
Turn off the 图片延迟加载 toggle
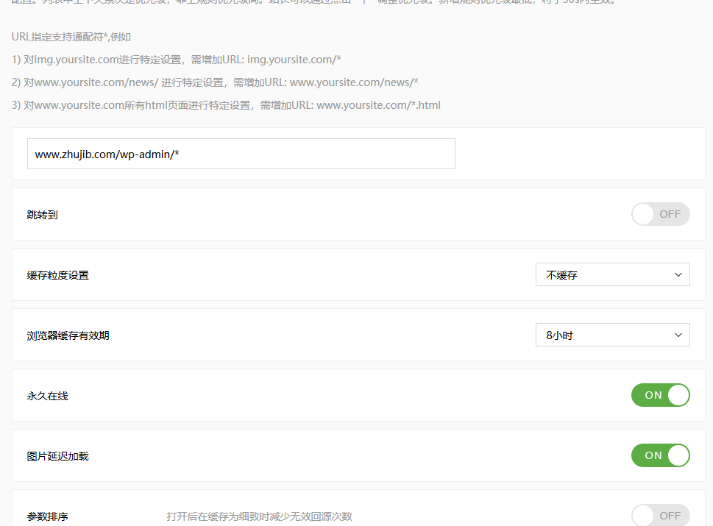660,455
